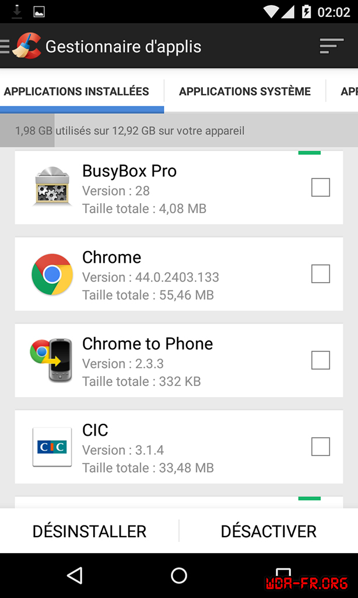This screenshot has height=598, width=358.
Task: Mark the CIC app checkbox
Action: click(x=320, y=447)
